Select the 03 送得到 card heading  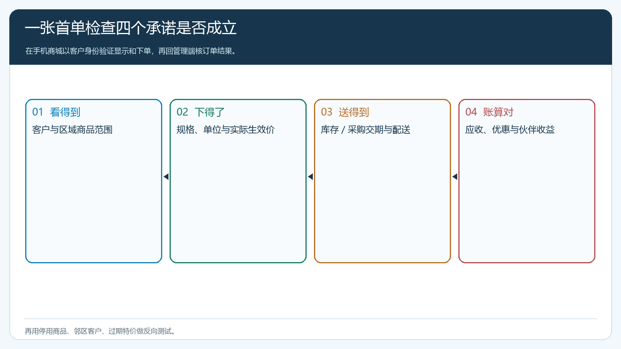pyautogui.click(x=345, y=112)
